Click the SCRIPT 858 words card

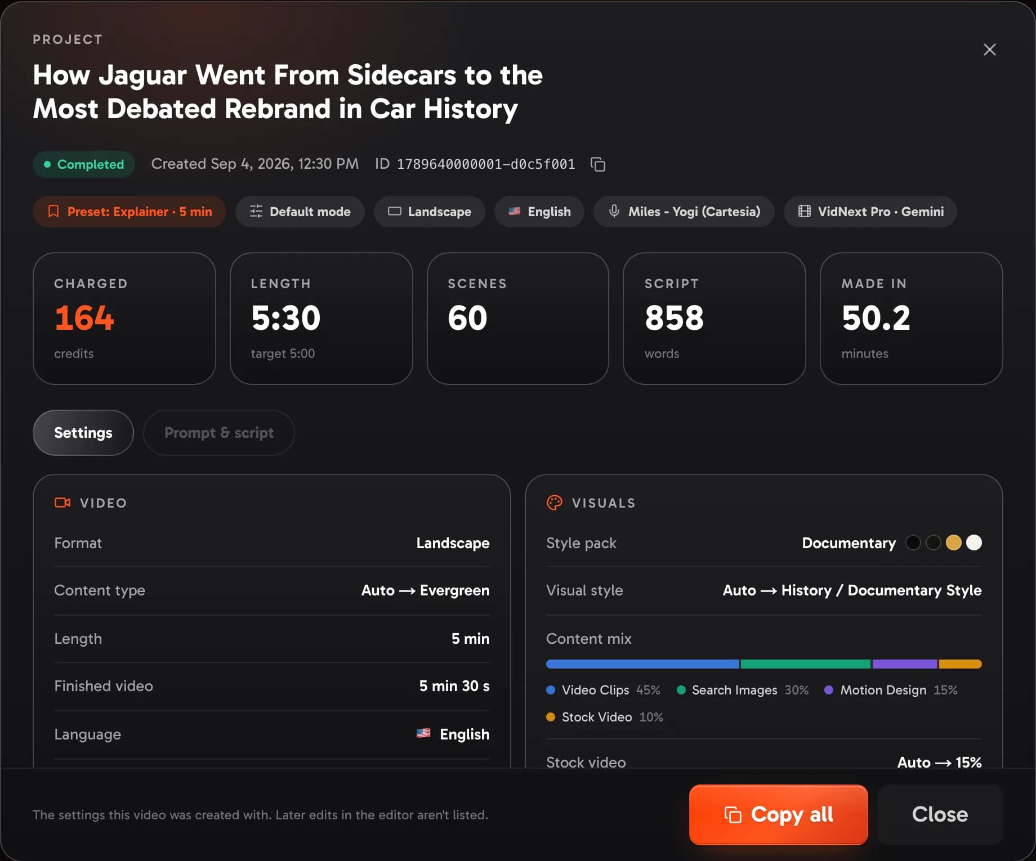pyautogui.click(x=715, y=319)
